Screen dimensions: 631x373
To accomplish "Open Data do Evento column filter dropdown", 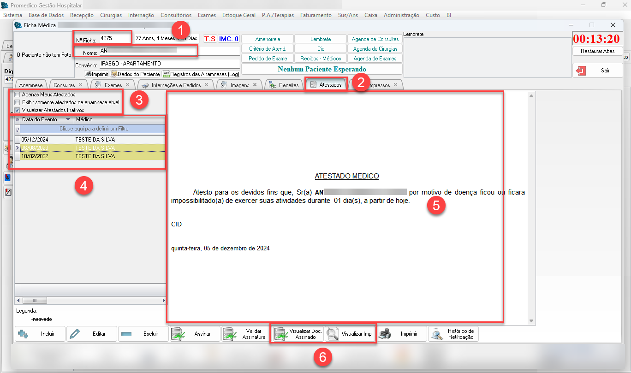I will [68, 119].
